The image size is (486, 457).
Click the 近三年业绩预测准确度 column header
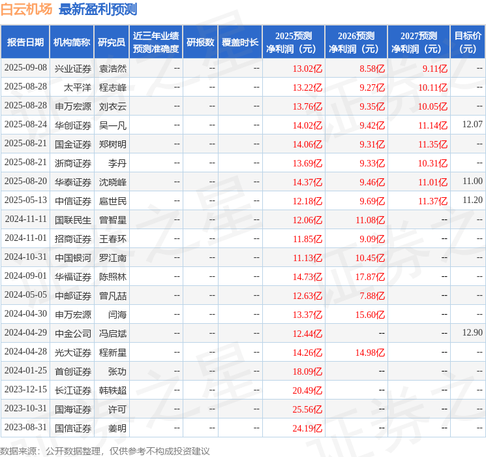tap(156, 42)
